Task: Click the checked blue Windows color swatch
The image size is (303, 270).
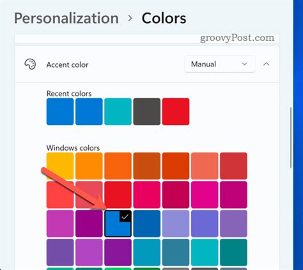Action: [x=118, y=223]
